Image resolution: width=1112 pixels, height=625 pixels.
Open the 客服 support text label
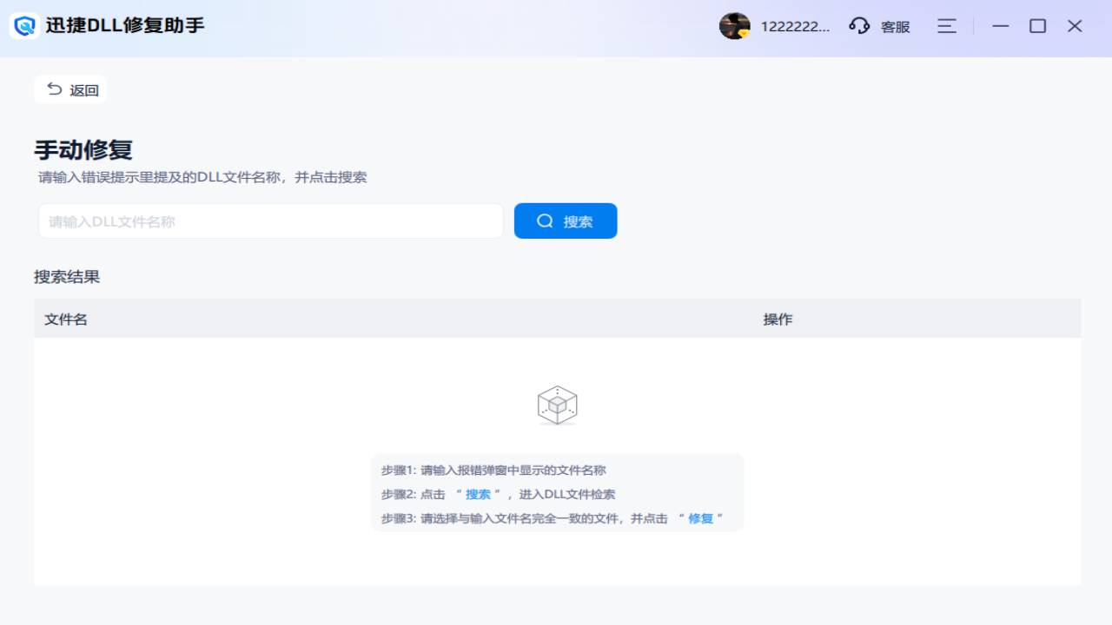point(895,27)
